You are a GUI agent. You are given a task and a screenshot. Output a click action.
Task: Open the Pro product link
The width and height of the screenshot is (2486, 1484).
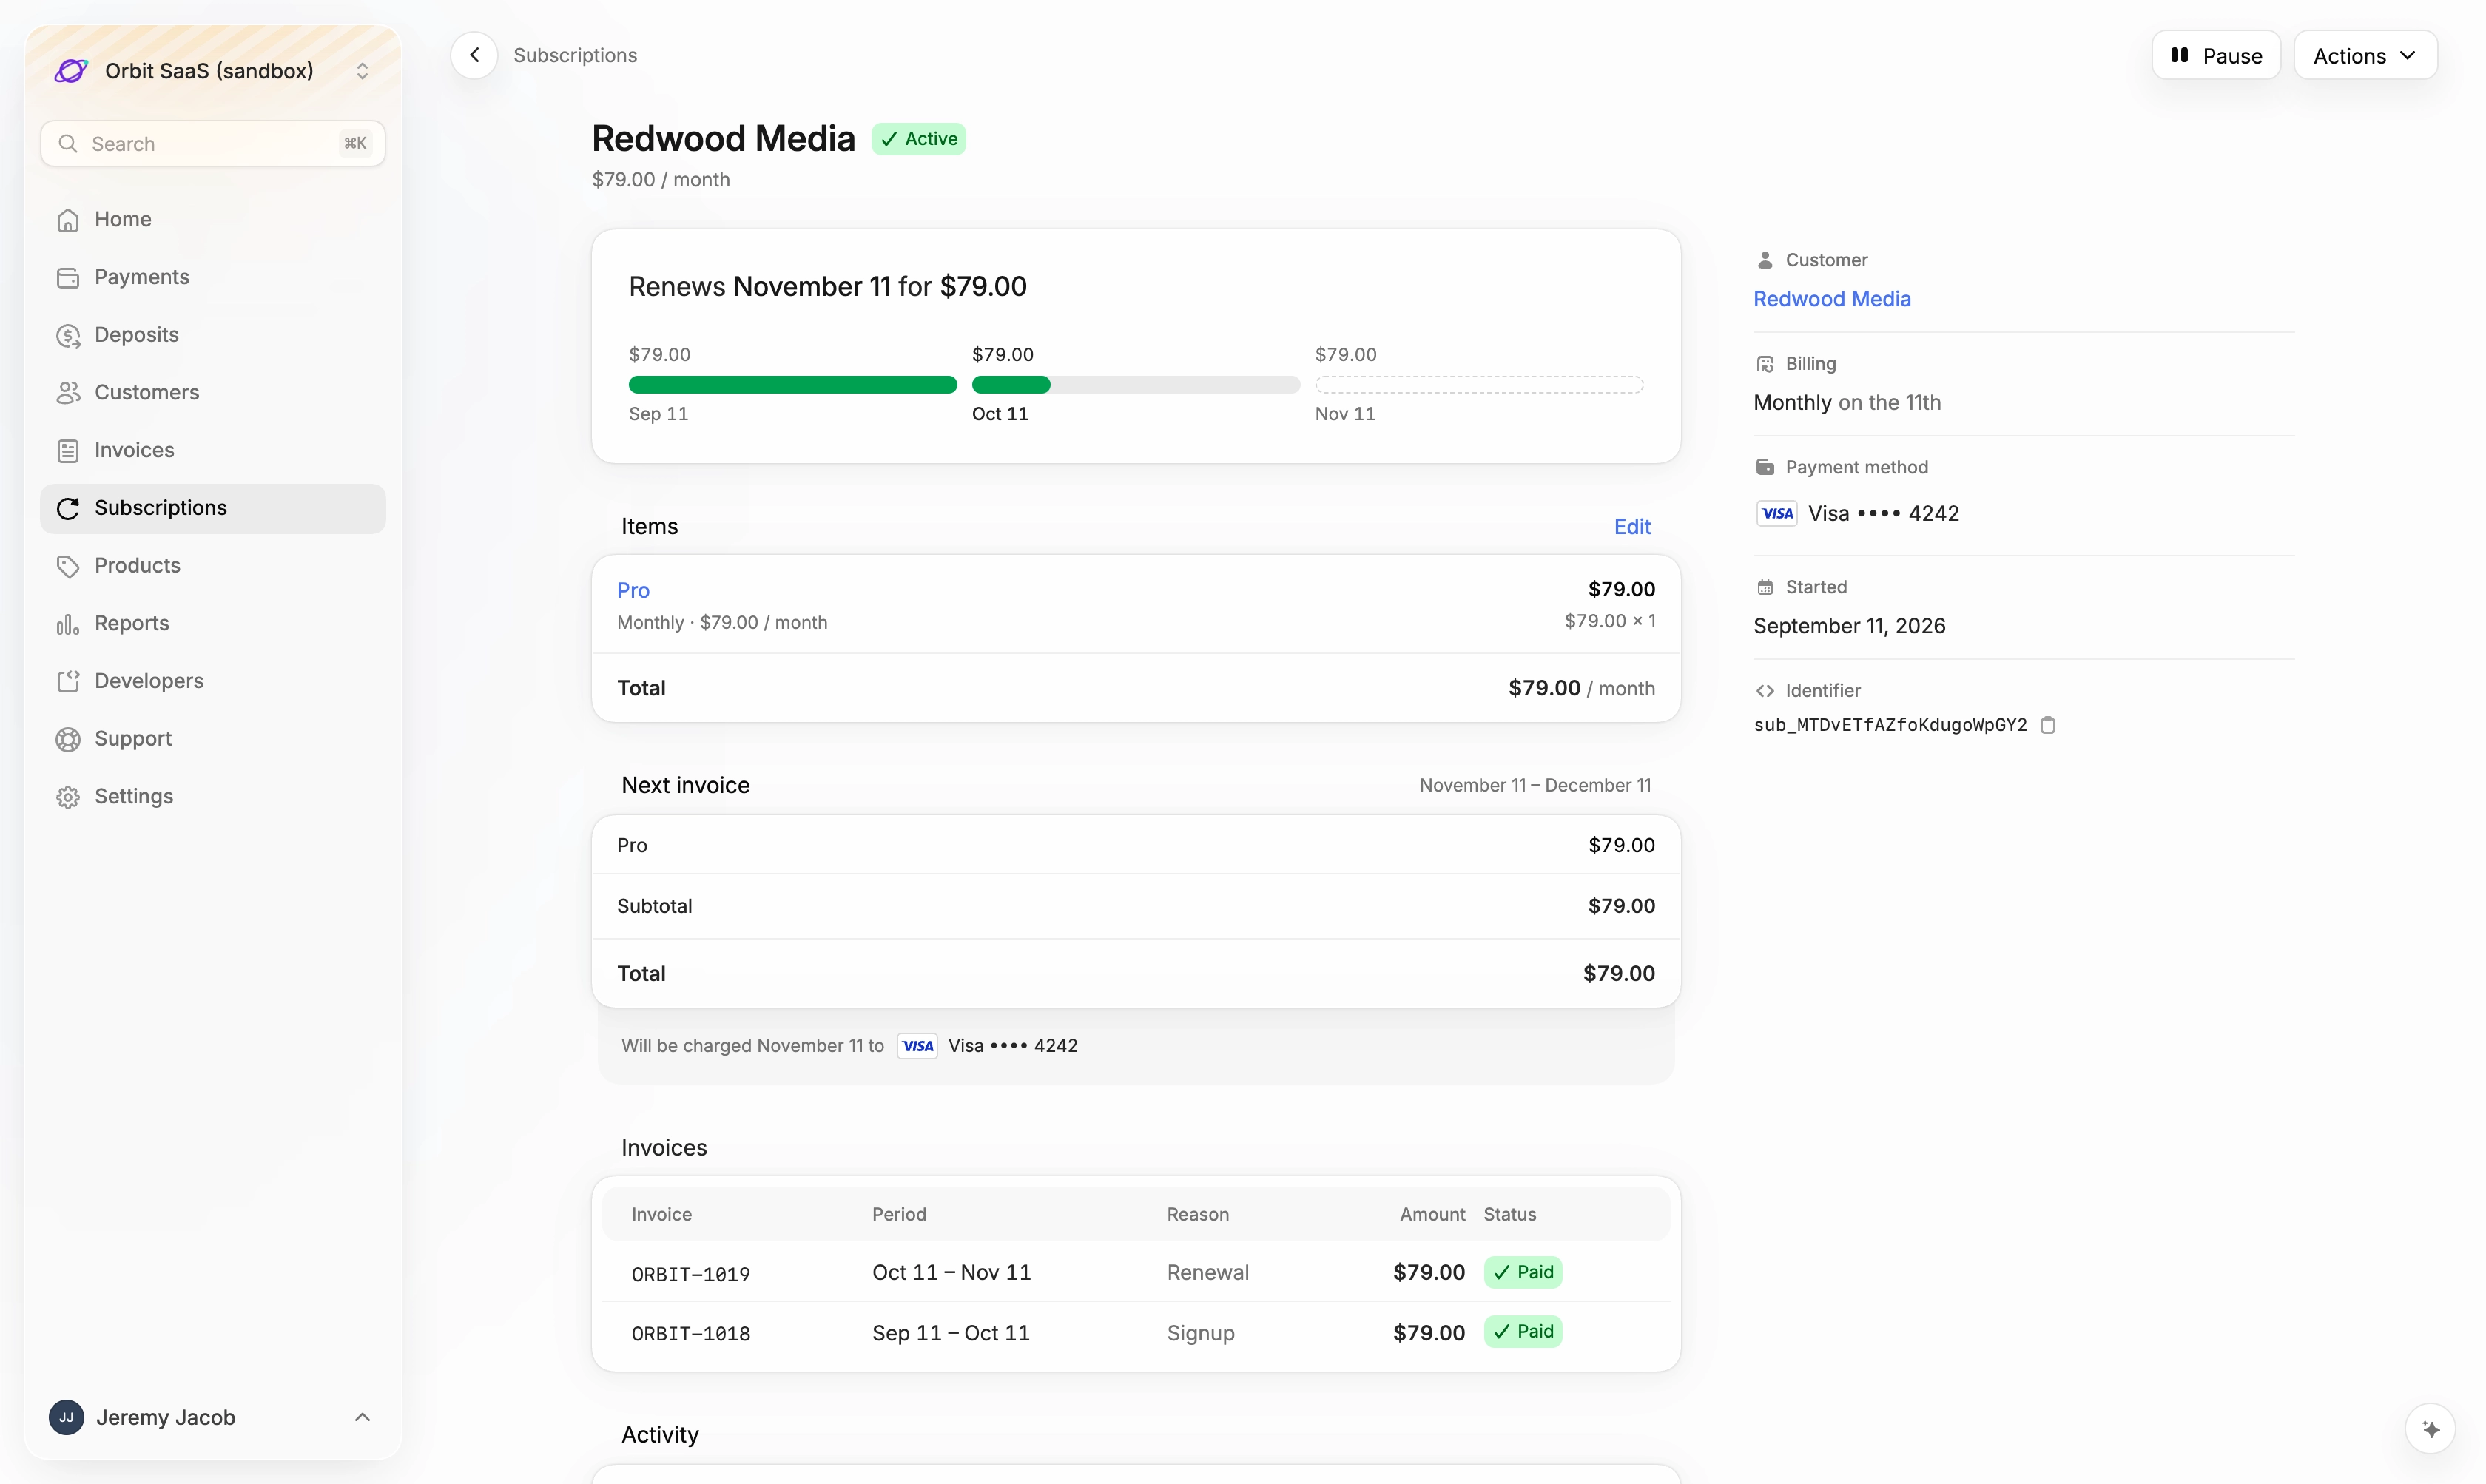633,590
